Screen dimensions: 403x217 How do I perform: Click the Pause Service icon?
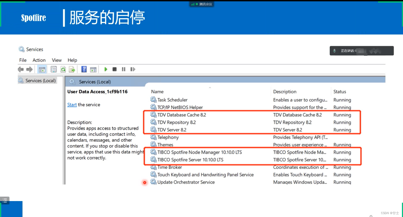click(123, 69)
